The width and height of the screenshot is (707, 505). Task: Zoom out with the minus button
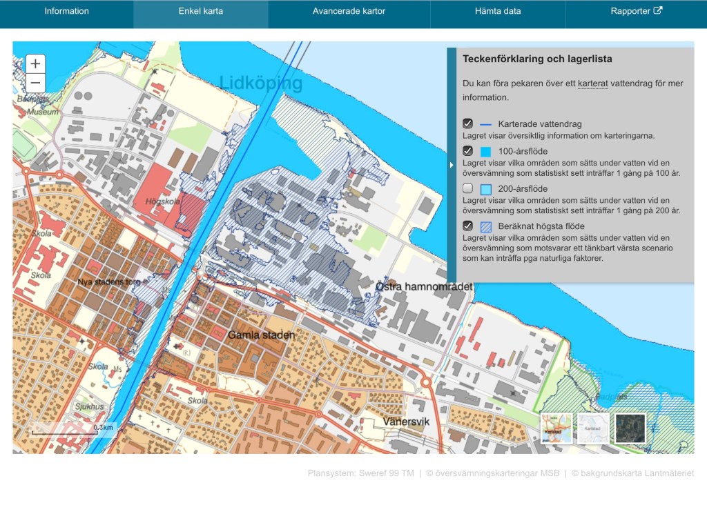coord(35,83)
